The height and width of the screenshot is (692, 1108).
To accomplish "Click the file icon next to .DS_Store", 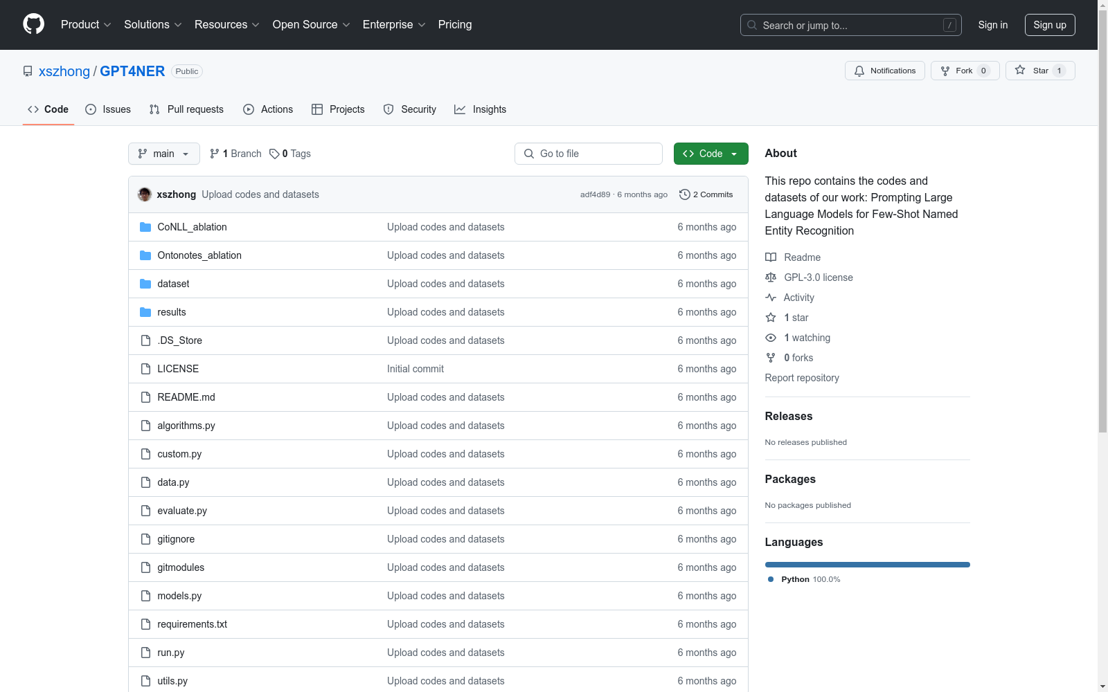I will [x=145, y=340].
